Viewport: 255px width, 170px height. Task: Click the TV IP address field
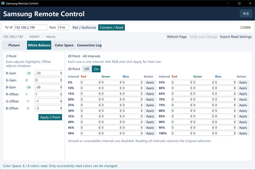[31, 28]
